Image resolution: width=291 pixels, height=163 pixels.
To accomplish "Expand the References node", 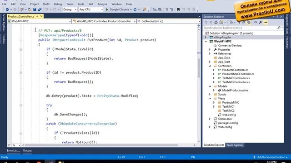I will [x=210, y=54].
